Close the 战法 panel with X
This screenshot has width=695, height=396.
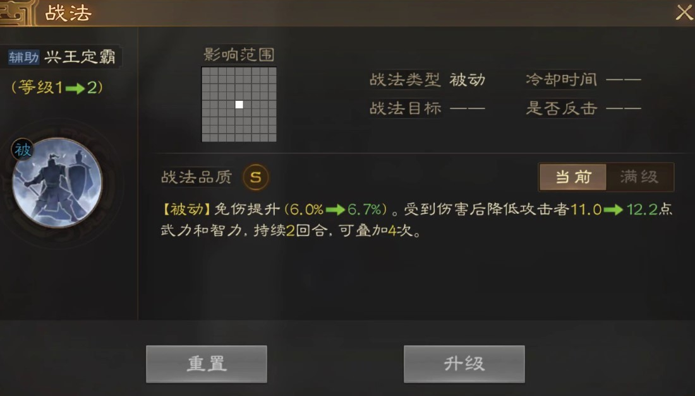(684, 13)
